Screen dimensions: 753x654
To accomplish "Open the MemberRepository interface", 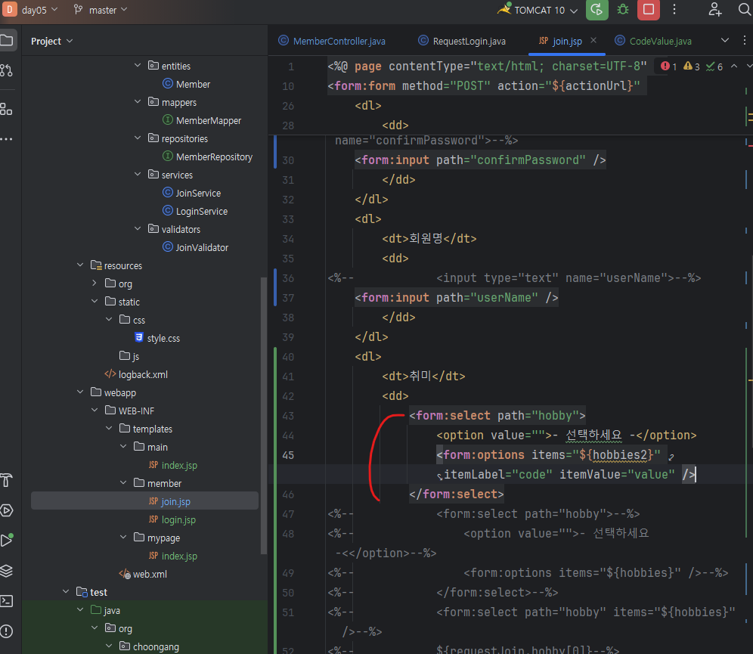I will [x=207, y=157].
